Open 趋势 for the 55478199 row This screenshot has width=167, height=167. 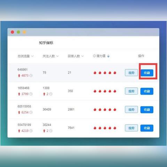click(132, 128)
